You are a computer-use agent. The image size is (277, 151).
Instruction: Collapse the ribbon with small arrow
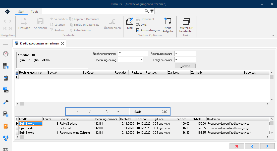273,35
